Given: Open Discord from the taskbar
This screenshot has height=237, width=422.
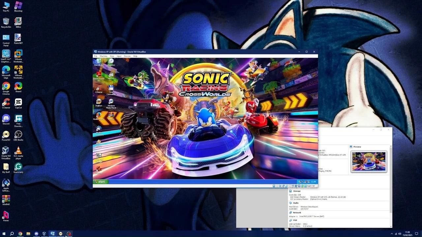Looking at the screenshot, I should [36, 234].
